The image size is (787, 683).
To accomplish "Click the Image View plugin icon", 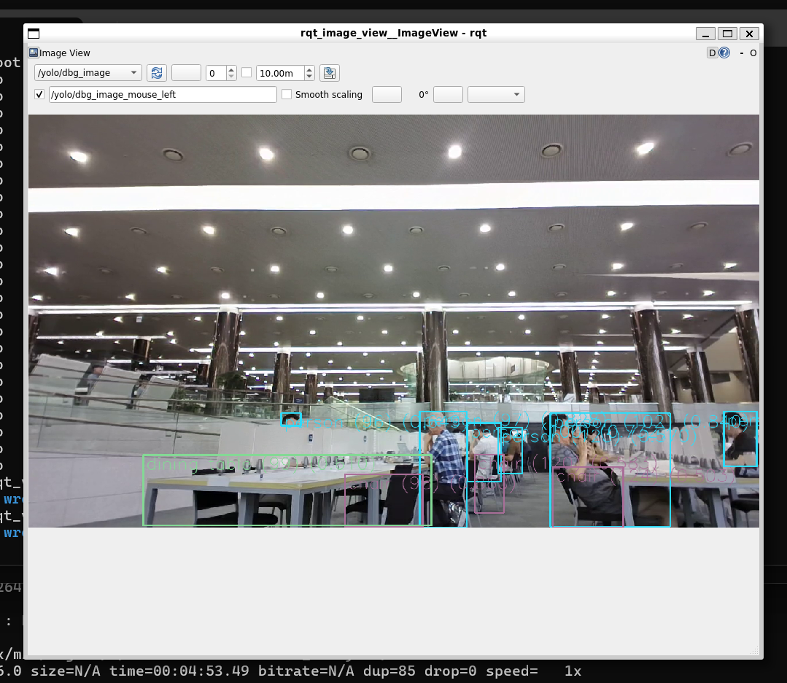I will point(34,53).
